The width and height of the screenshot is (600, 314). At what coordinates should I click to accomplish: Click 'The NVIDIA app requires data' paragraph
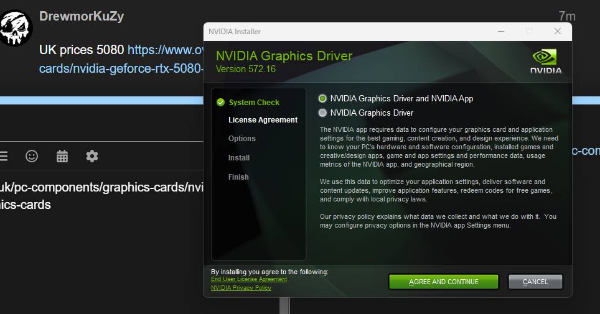(x=439, y=147)
